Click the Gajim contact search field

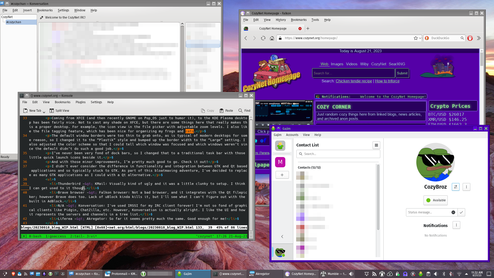click(338, 154)
